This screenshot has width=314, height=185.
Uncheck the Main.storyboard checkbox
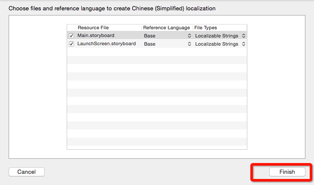[71, 36]
